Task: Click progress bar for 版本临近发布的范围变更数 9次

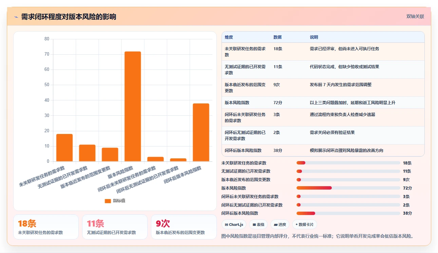Action: pyautogui.click(x=348, y=180)
